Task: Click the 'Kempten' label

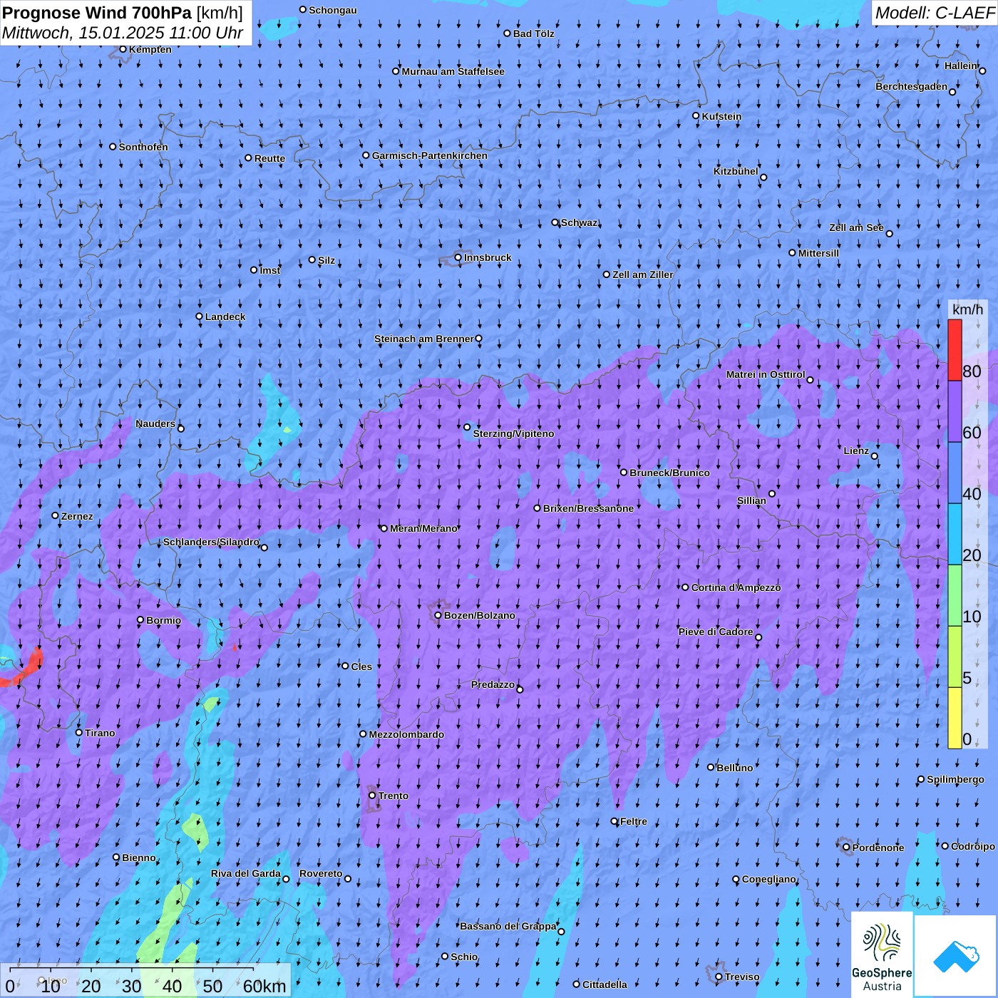Action: (150, 49)
